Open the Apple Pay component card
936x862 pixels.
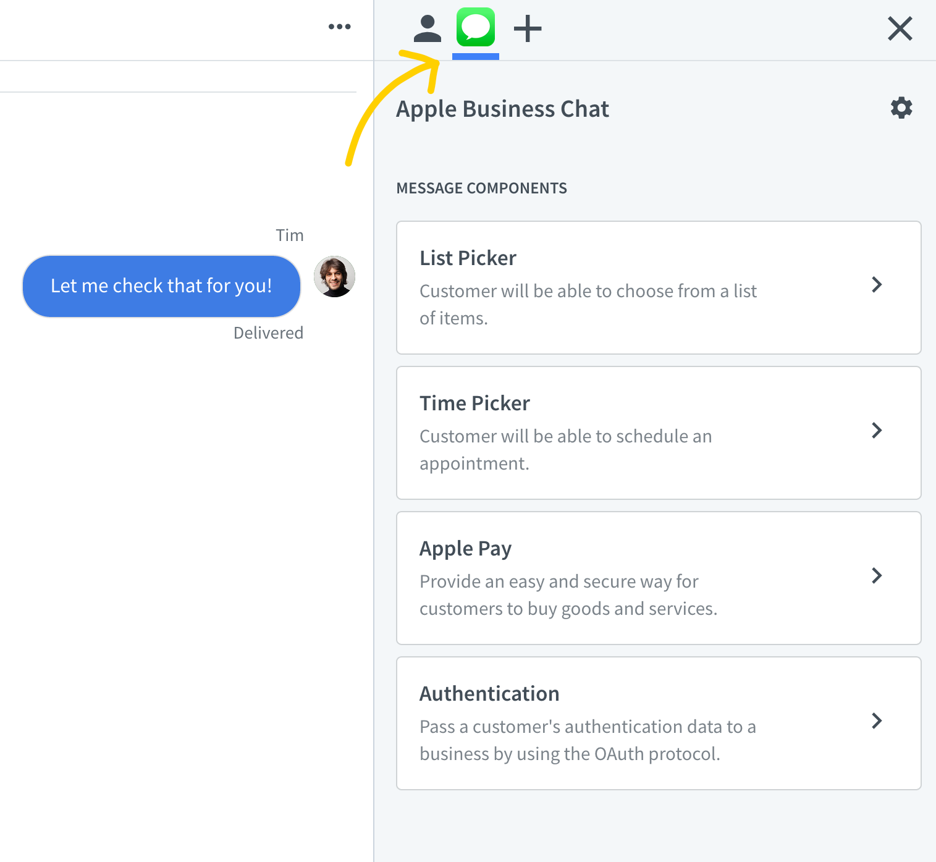[x=659, y=578]
